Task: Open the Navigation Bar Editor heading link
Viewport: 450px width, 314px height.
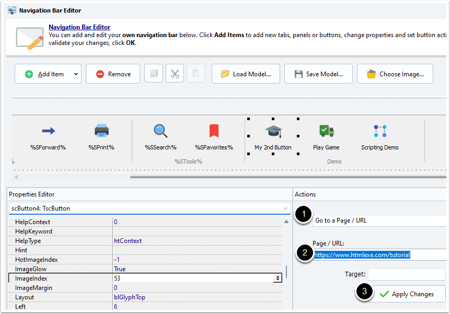Action: pos(79,27)
